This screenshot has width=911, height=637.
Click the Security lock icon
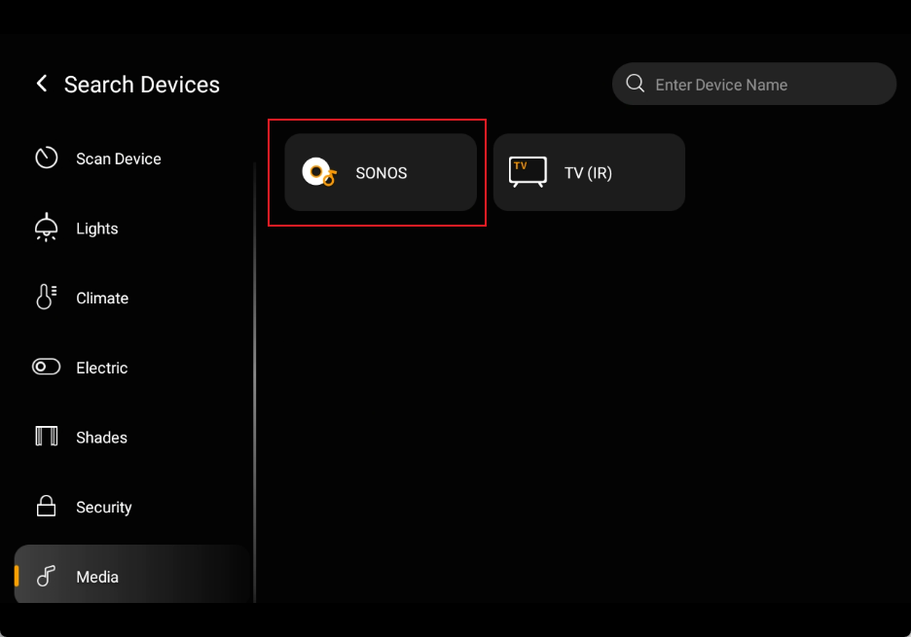pos(47,506)
